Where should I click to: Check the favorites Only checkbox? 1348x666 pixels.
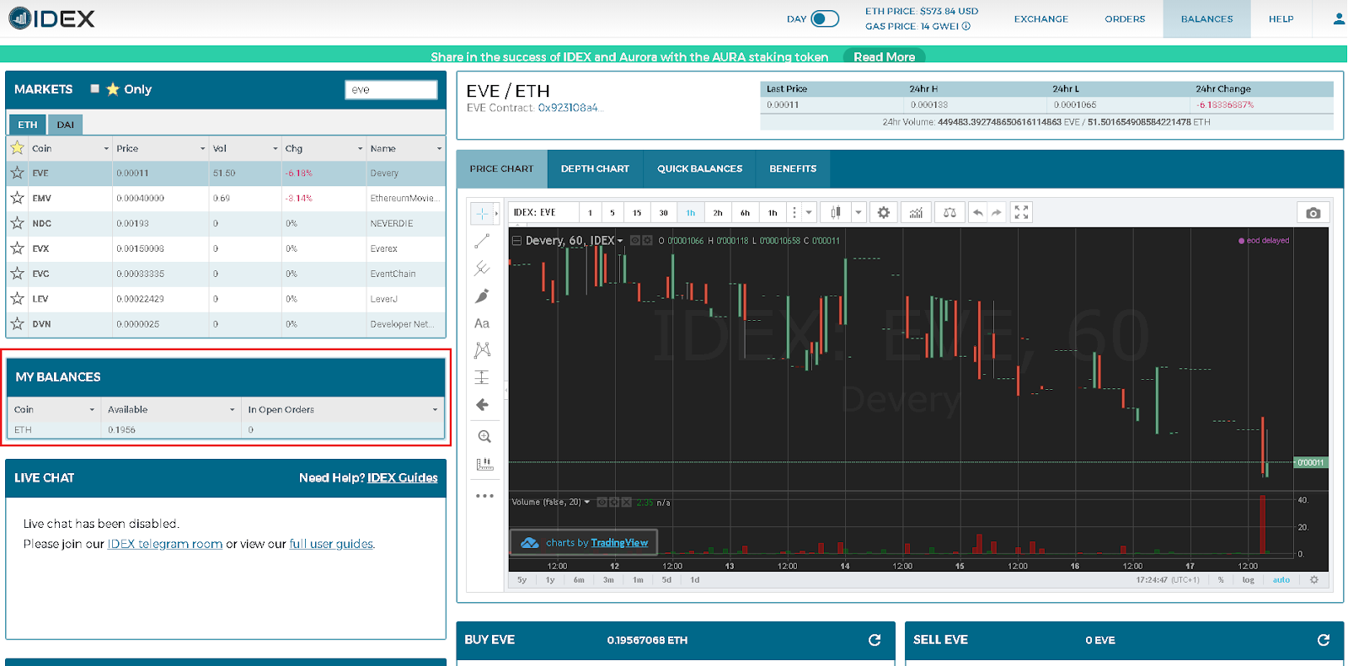[94, 88]
